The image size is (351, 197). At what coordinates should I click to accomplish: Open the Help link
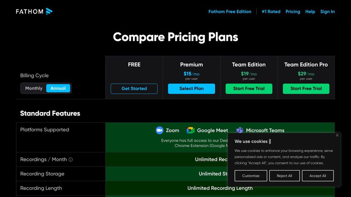(310, 12)
